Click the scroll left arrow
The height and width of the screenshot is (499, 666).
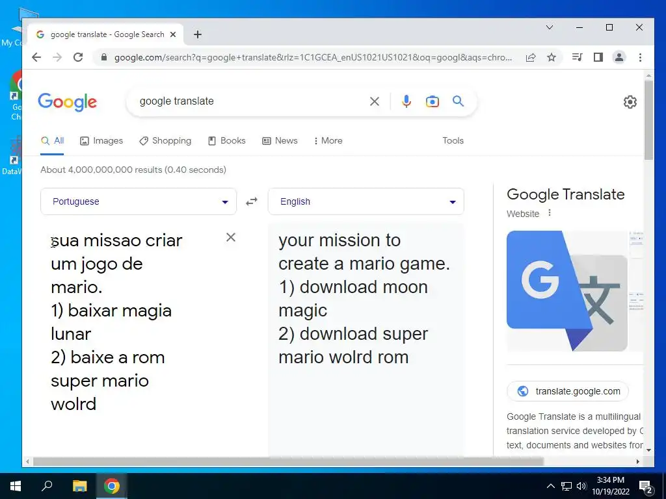pyautogui.click(x=27, y=462)
